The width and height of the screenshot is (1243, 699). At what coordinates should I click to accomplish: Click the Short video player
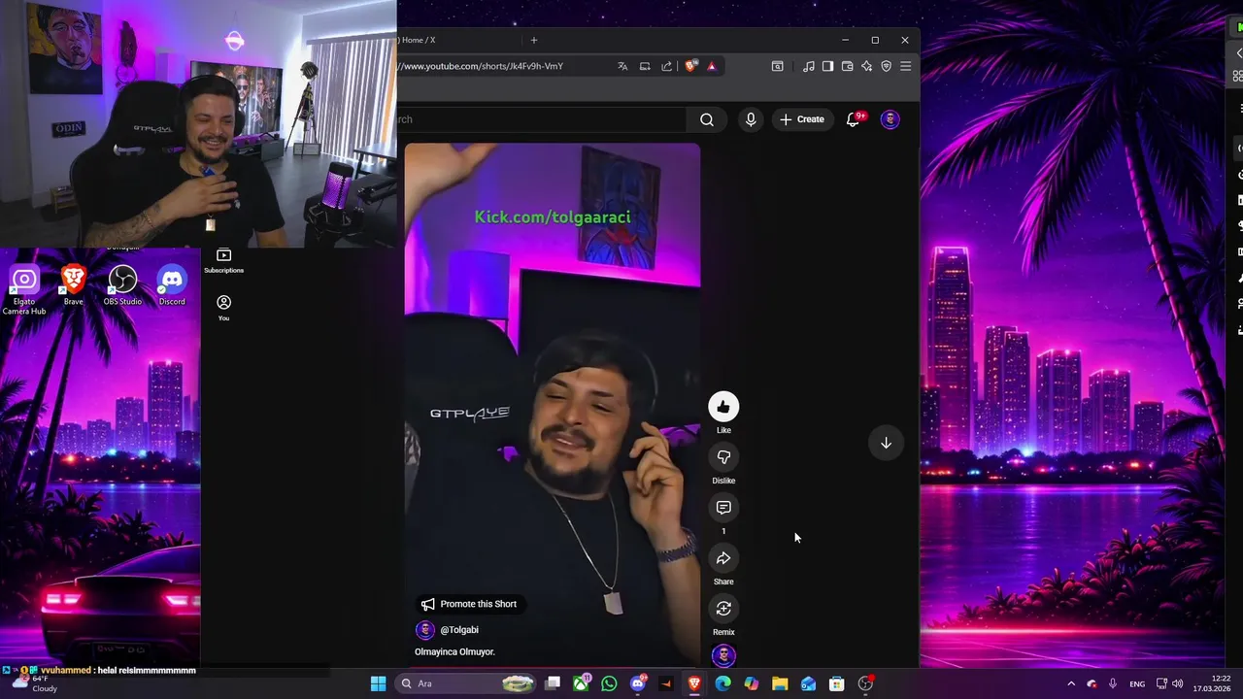pyautogui.click(x=552, y=403)
